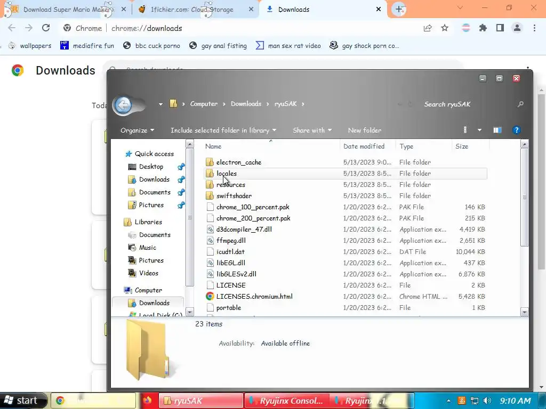The width and height of the screenshot is (546, 409).
Task: Reload the Chrome page
Action: pos(46,28)
